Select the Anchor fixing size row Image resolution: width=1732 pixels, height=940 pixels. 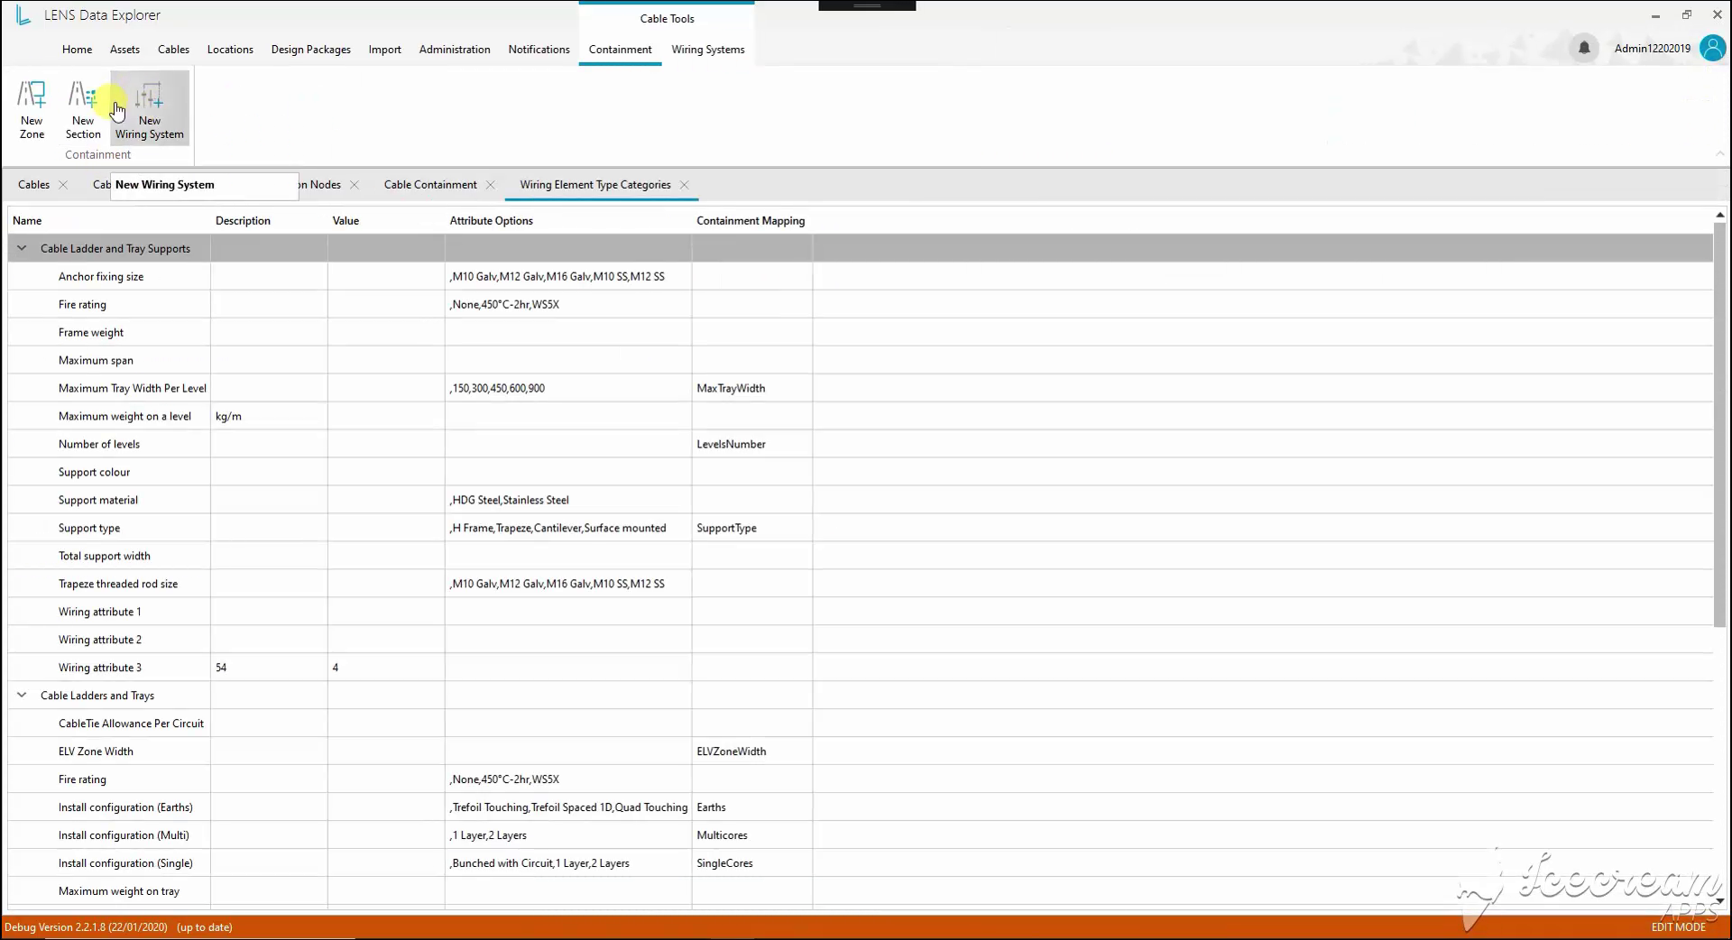(861, 277)
